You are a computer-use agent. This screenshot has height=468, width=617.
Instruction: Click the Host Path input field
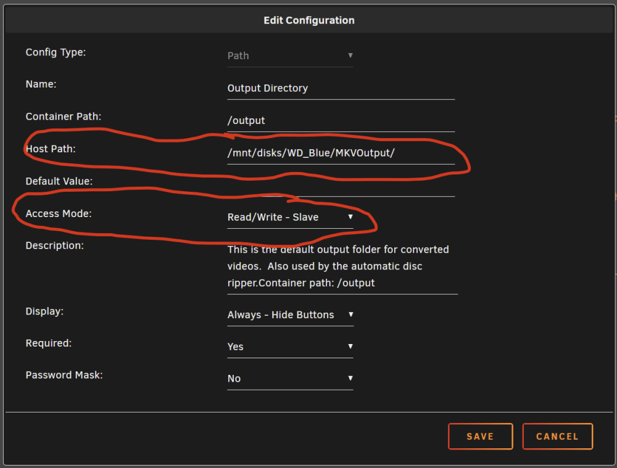click(341, 153)
